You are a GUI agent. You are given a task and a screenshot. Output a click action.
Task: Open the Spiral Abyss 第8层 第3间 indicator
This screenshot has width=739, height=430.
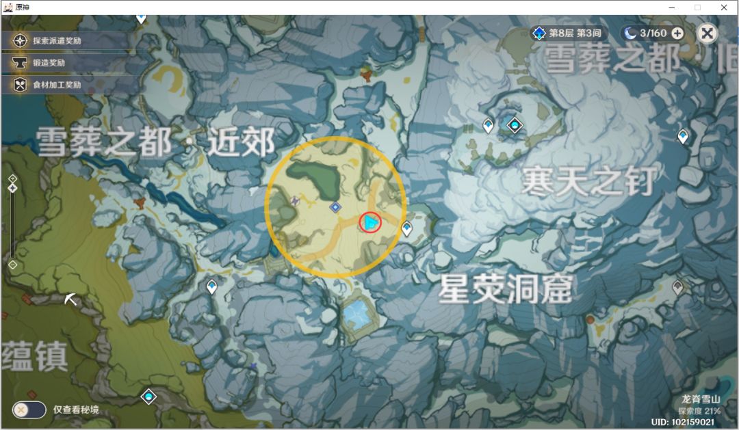(x=568, y=33)
